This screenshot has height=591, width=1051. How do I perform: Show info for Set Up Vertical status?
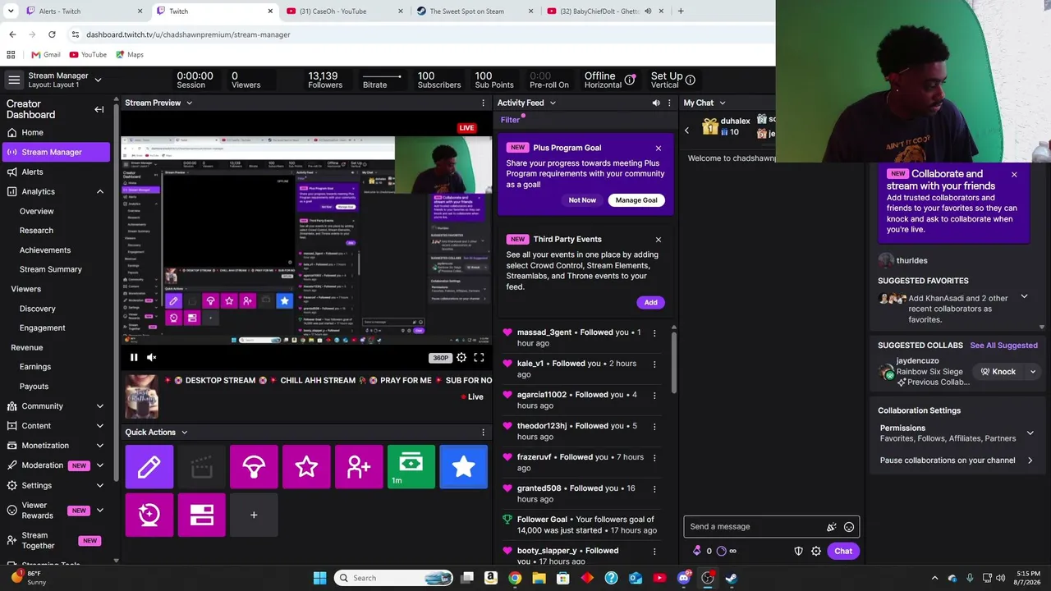click(690, 80)
